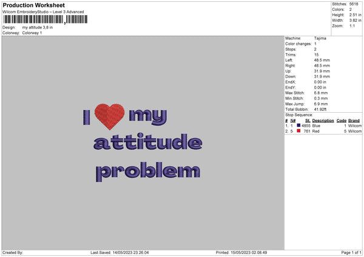Viewport: 364px width, 257px height.
Task: Click the design name 'my attitude 3,8 in'
Action: tap(38, 27)
